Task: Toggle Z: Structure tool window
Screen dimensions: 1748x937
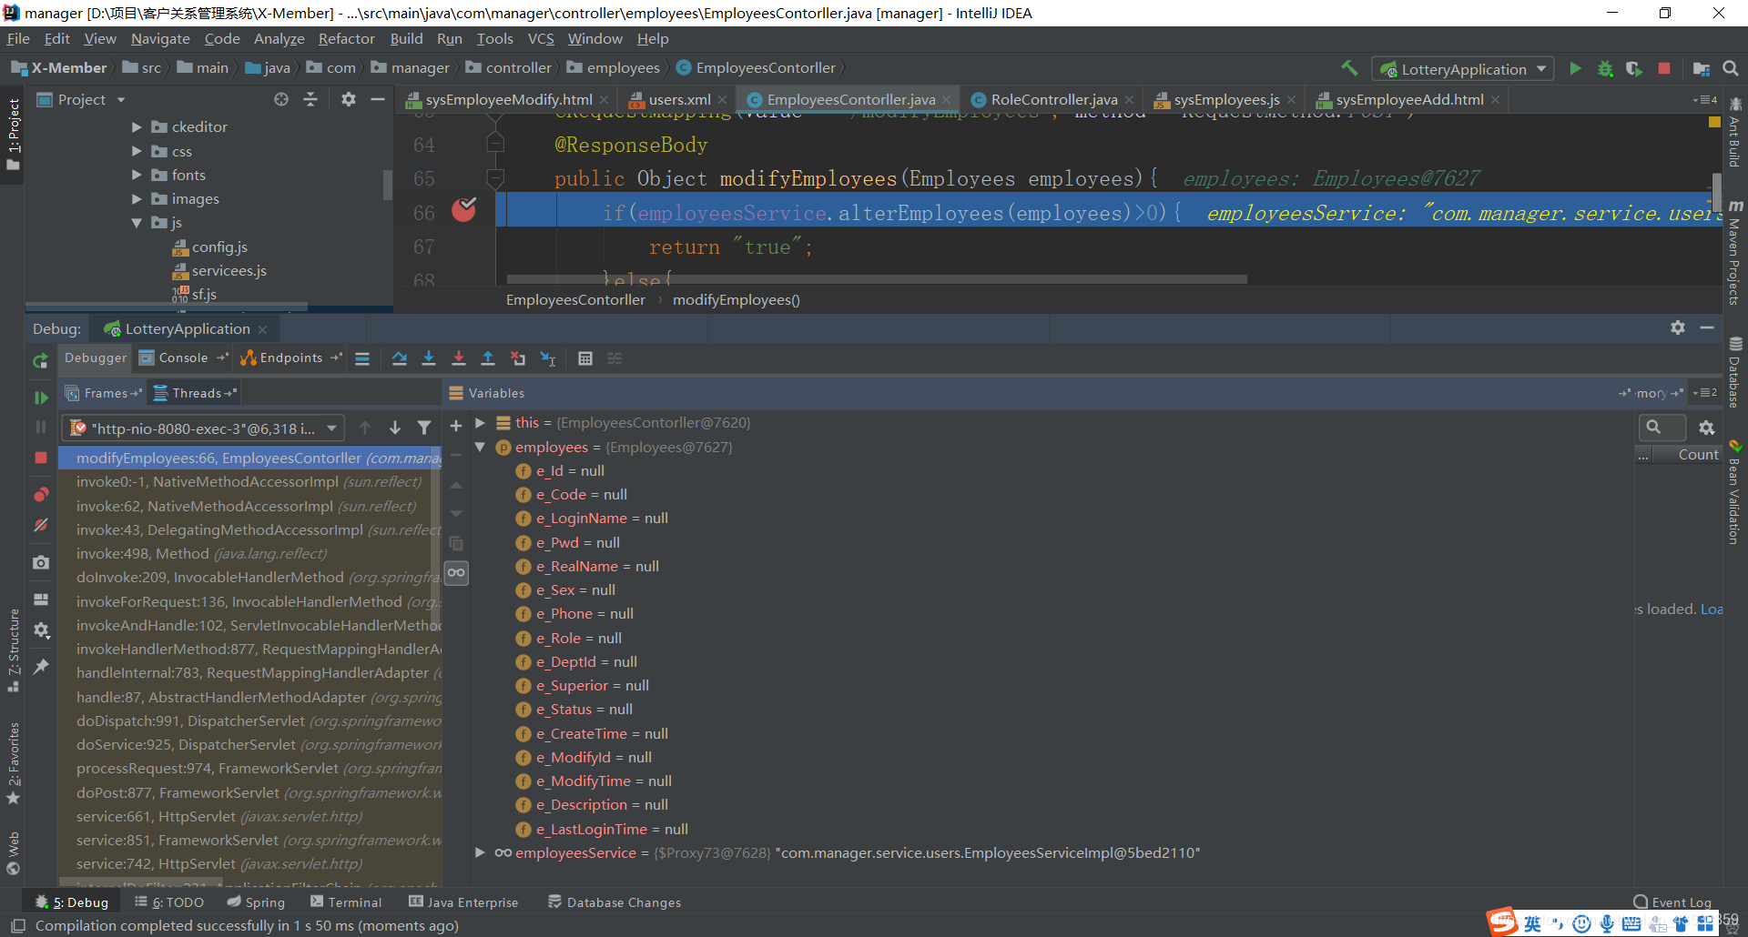Action: point(13,650)
